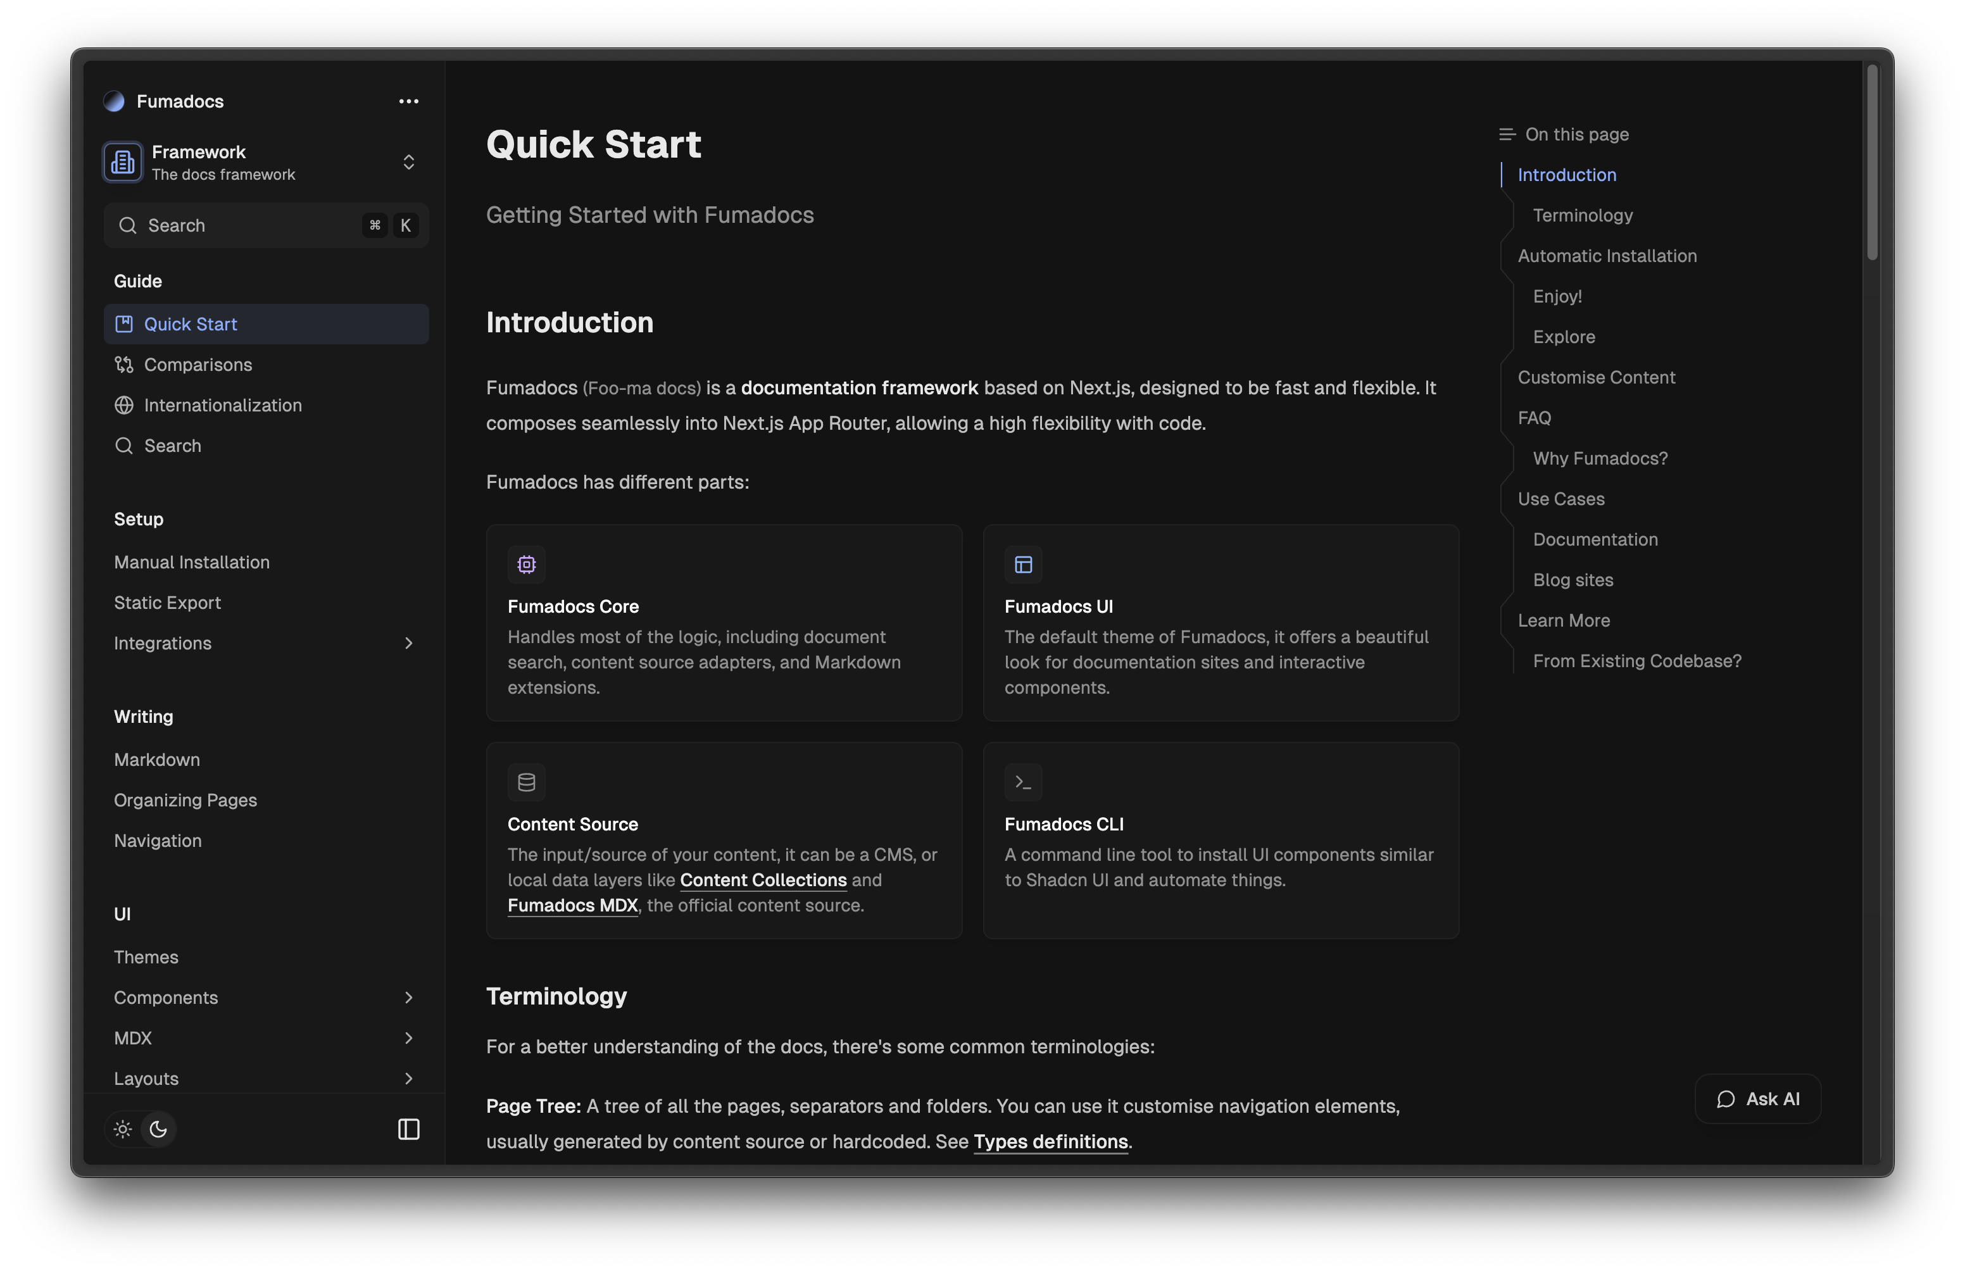Switch to dark theme moon toggle
This screenshot has height=1271, width=1965.
tap(158, 1129)
